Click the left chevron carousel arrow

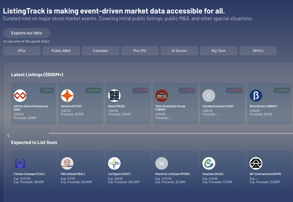click(x=8, y=136)
